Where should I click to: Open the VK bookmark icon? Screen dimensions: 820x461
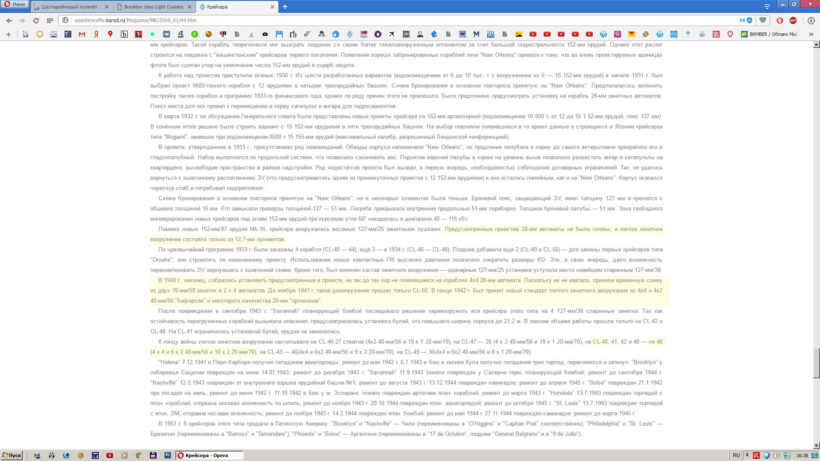pyautogui.click(x=167, y=34)
